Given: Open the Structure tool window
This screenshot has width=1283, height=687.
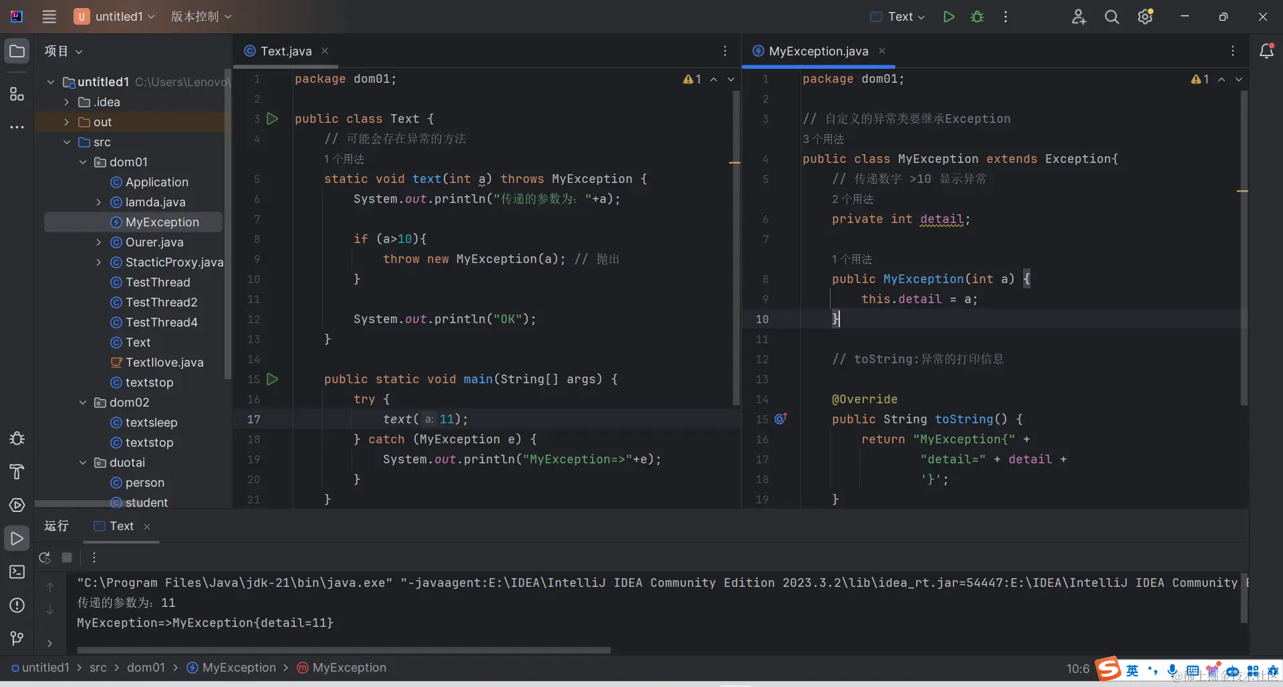Looking at the screenshot, I should click(x=17, y=94).
